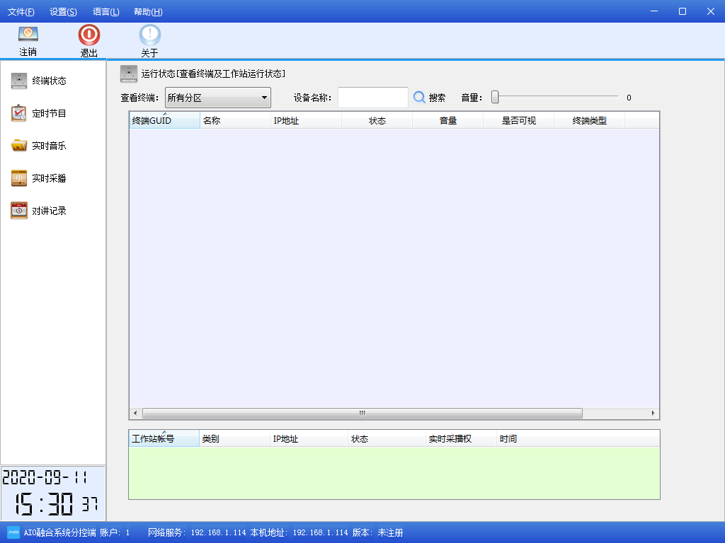Click the 注销 logout icon

point(28,35)
